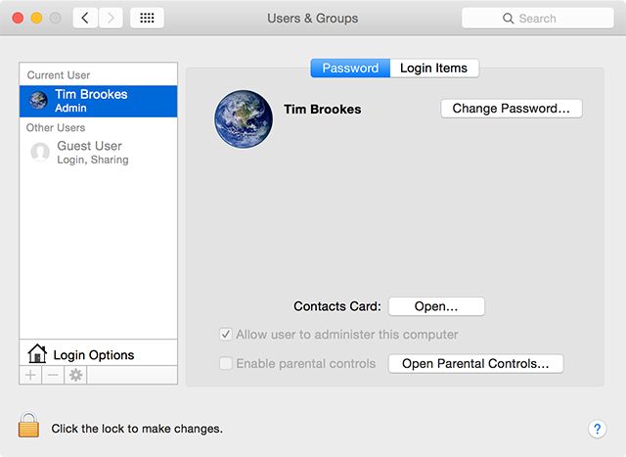Go forward with the right arrow button

point(111,19)
